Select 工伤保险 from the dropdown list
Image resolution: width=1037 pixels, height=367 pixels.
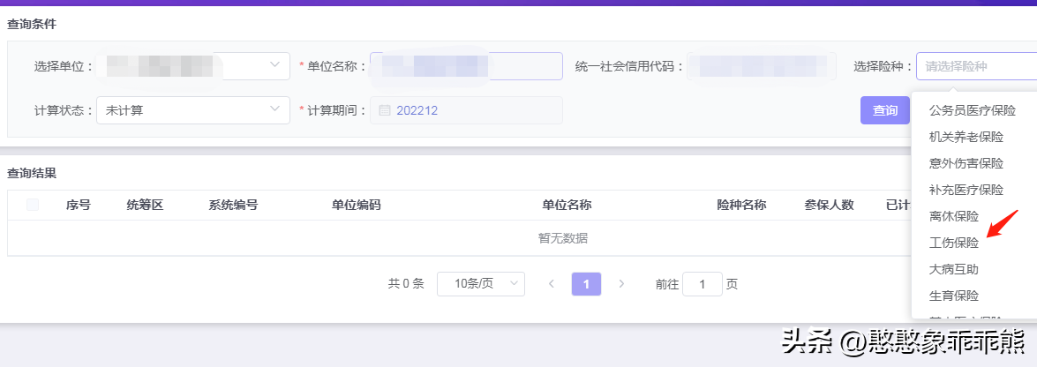(x=954, y=243)
